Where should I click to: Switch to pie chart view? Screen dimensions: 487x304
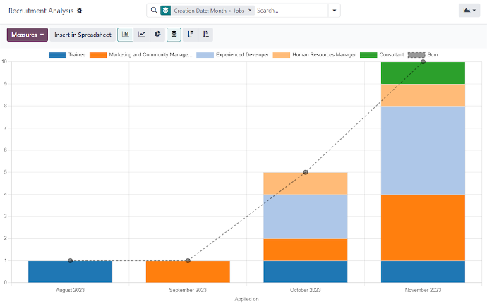[x=157, y=34]
